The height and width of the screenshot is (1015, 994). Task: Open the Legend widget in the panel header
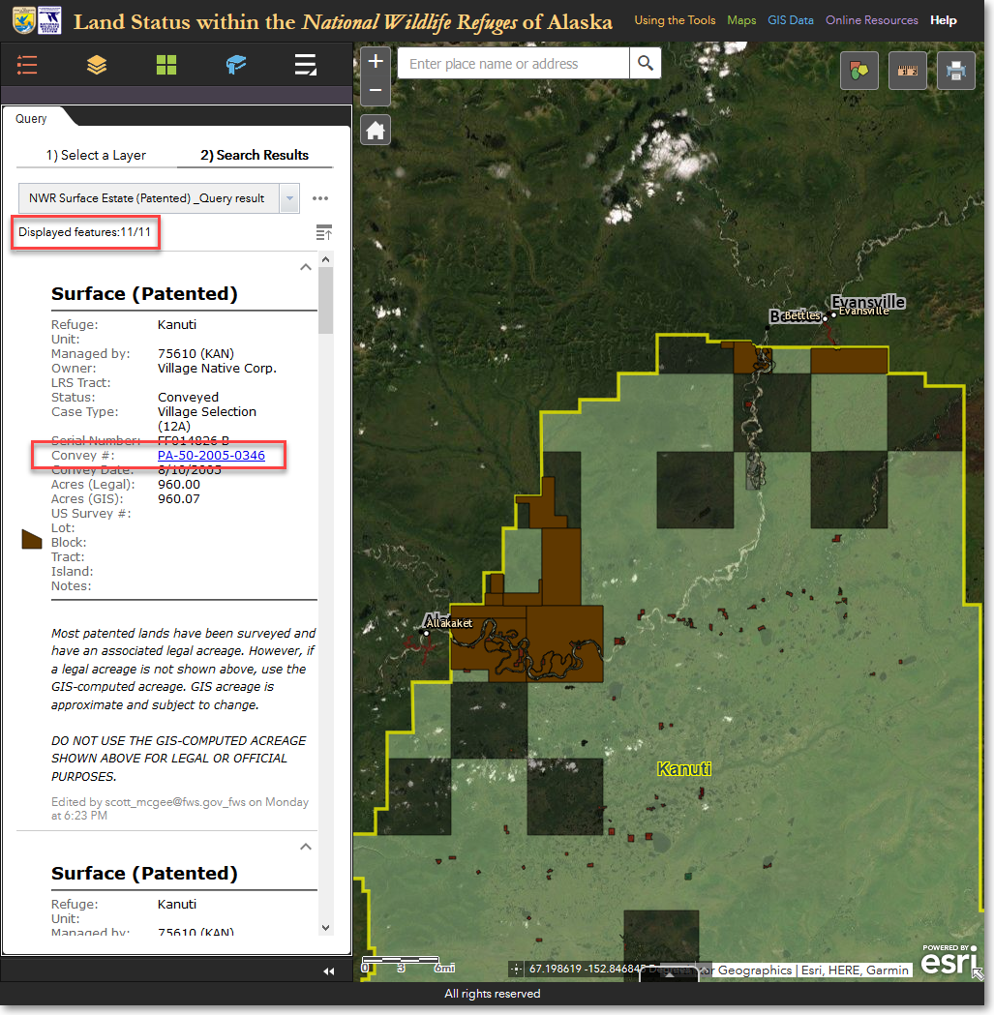pos(27,65)
